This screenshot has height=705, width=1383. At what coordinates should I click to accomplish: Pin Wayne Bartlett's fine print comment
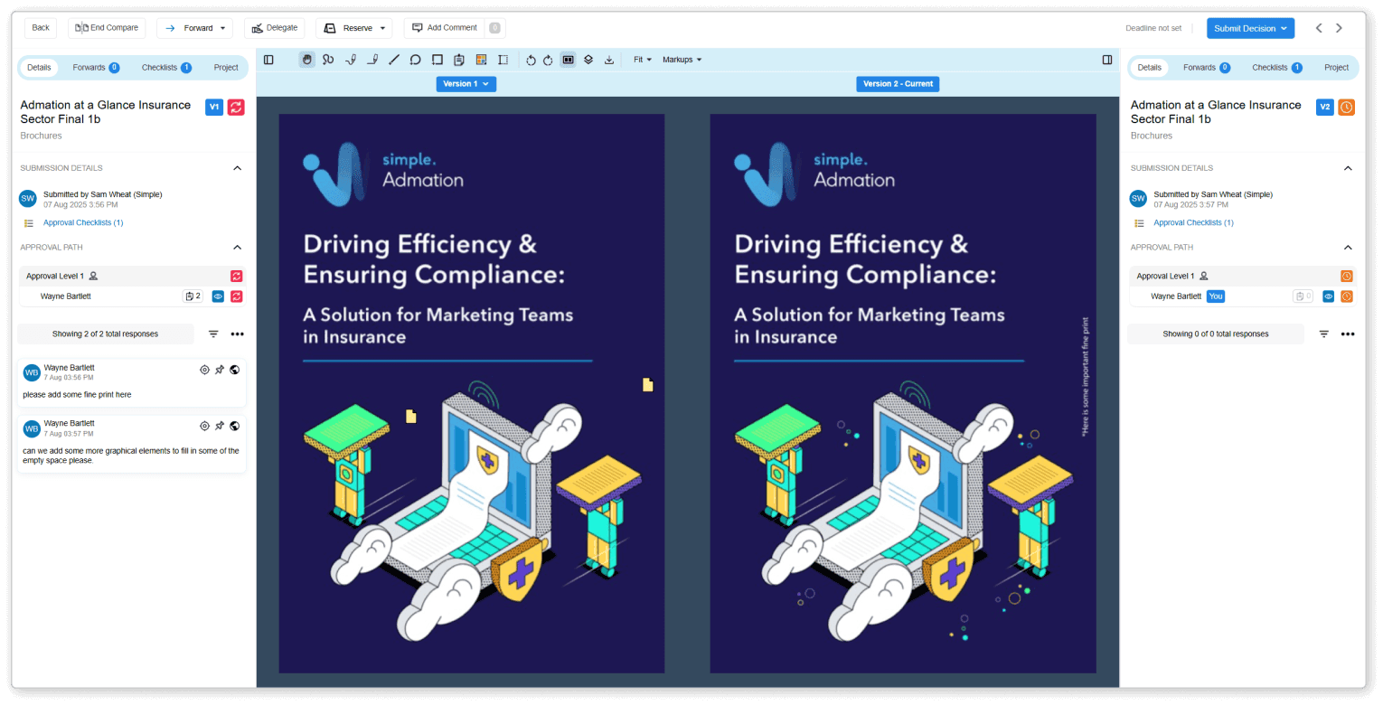219,370
